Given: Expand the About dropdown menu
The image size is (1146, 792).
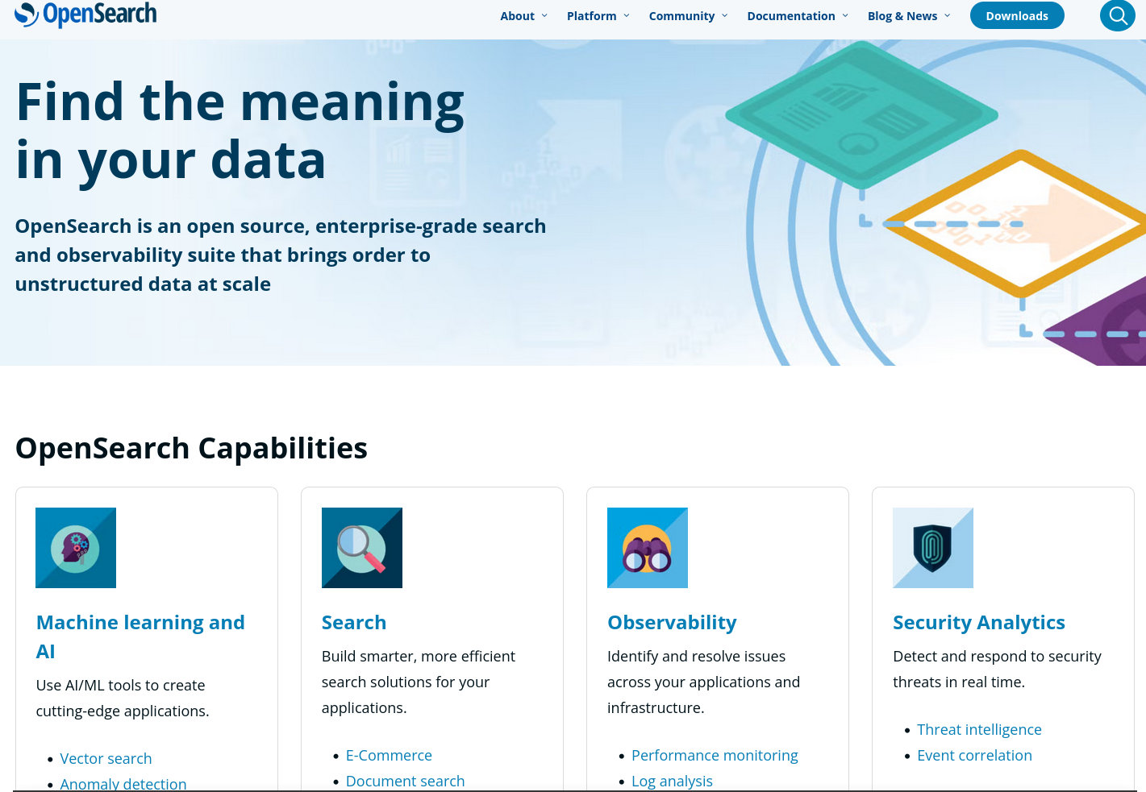Looking at the screenshot, I should [523, 16].
